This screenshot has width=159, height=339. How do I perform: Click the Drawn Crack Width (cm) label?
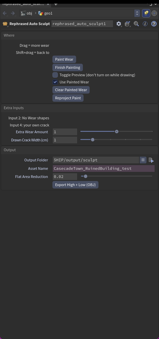(29, 140)
